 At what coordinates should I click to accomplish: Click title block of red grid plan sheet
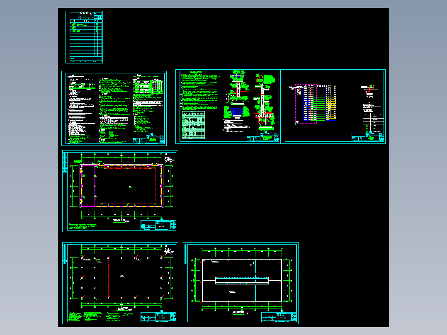pyautogui.click(x=158, y=317)
